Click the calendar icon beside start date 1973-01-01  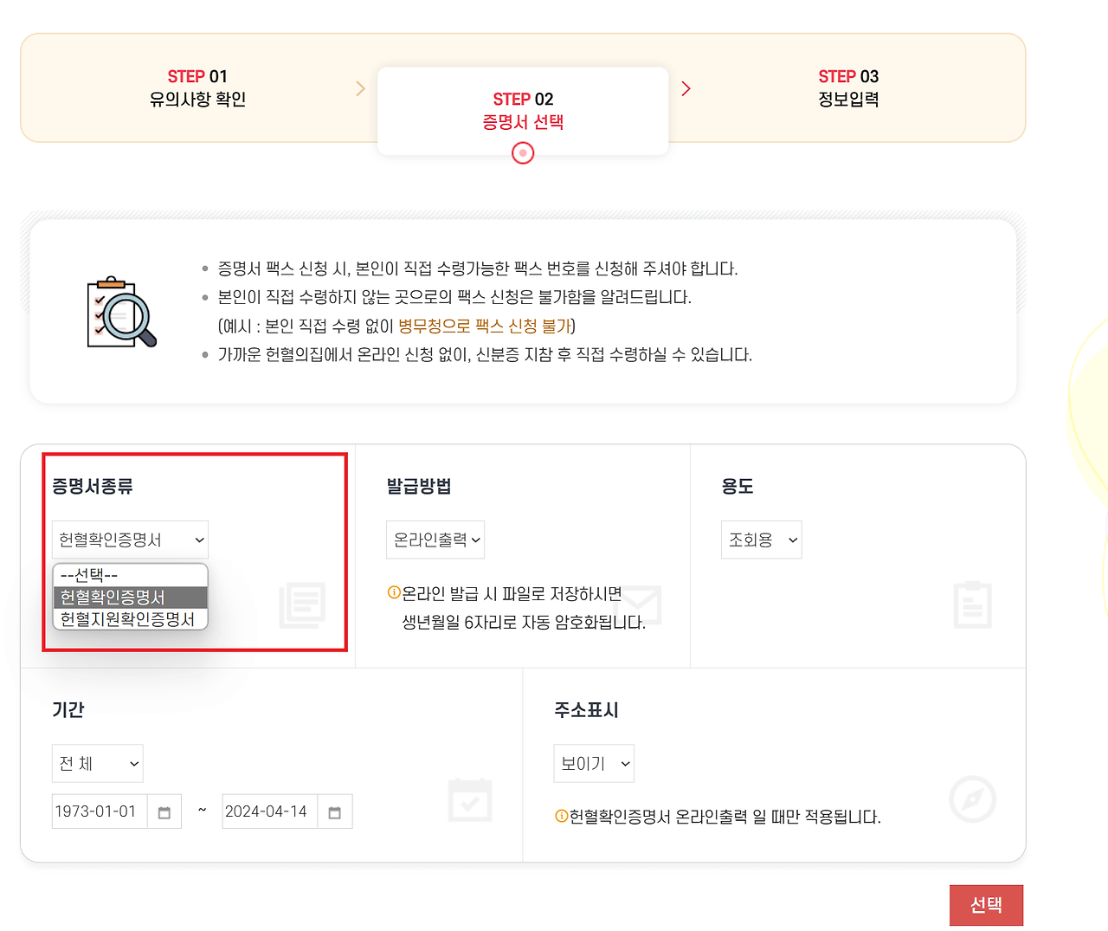pos(164,811)
